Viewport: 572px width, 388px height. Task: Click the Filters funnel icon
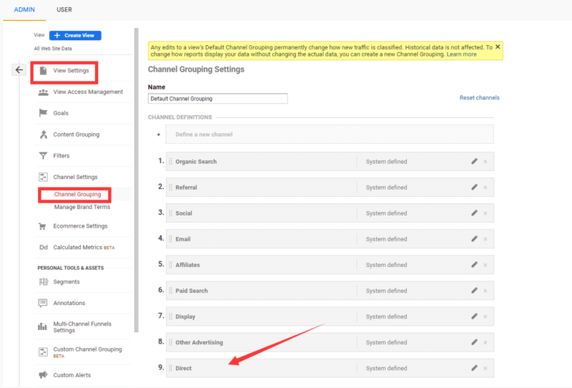[43, 155]
